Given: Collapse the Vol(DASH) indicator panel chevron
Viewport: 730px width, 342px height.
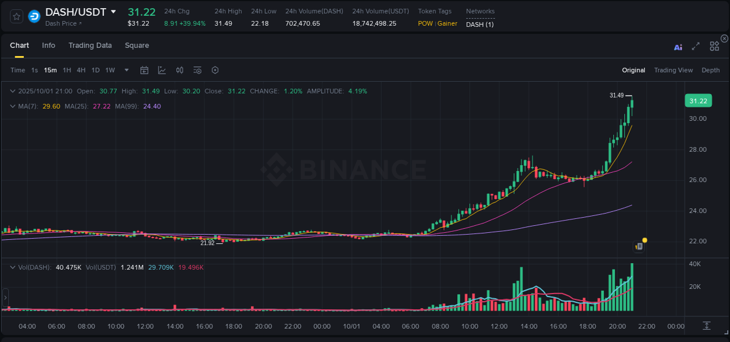Looking at the screenshot, I should coord(12,267).
